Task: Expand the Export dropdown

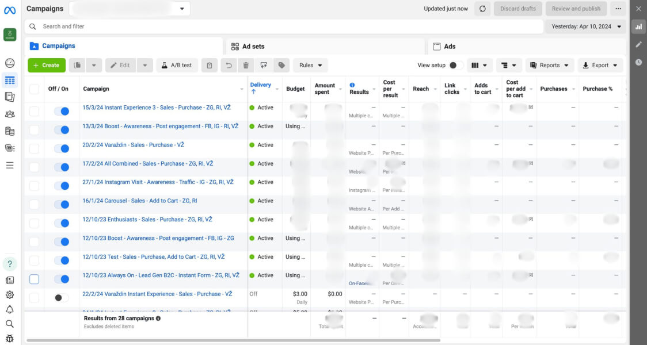Action: pos(600,65)
